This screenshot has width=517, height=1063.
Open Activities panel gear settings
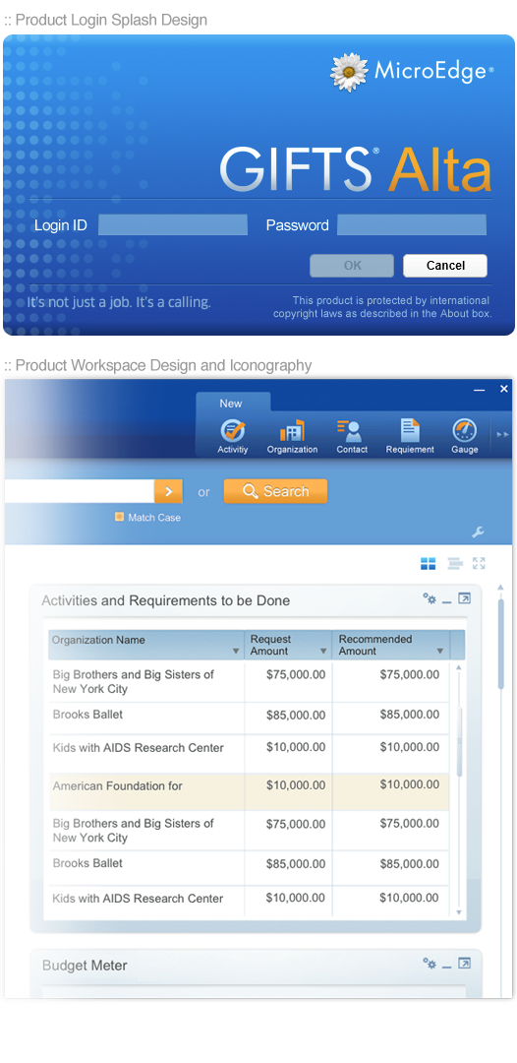[x=429, y=598]
